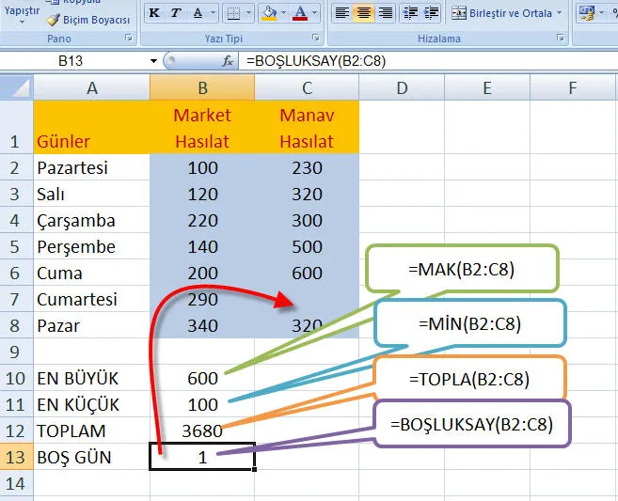Apply the fill color paint bucket

click(x=267, y=13)
